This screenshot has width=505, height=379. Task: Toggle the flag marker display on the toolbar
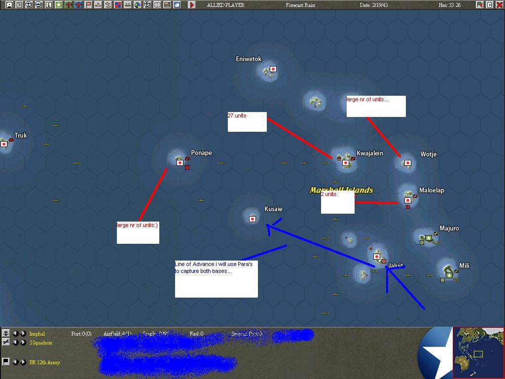(x=88, y=4)
